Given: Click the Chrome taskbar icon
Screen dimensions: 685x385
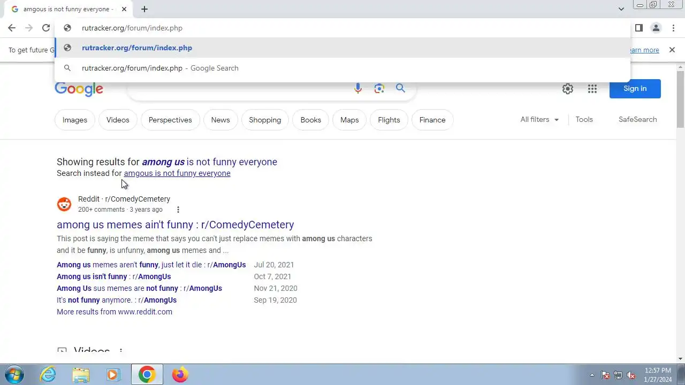Looking at the screenshot, I should pyautogui.click(x=147, y=374).
